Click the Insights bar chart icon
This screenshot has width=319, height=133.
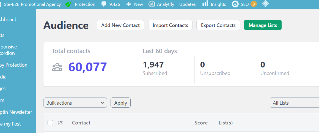(205, 4)
